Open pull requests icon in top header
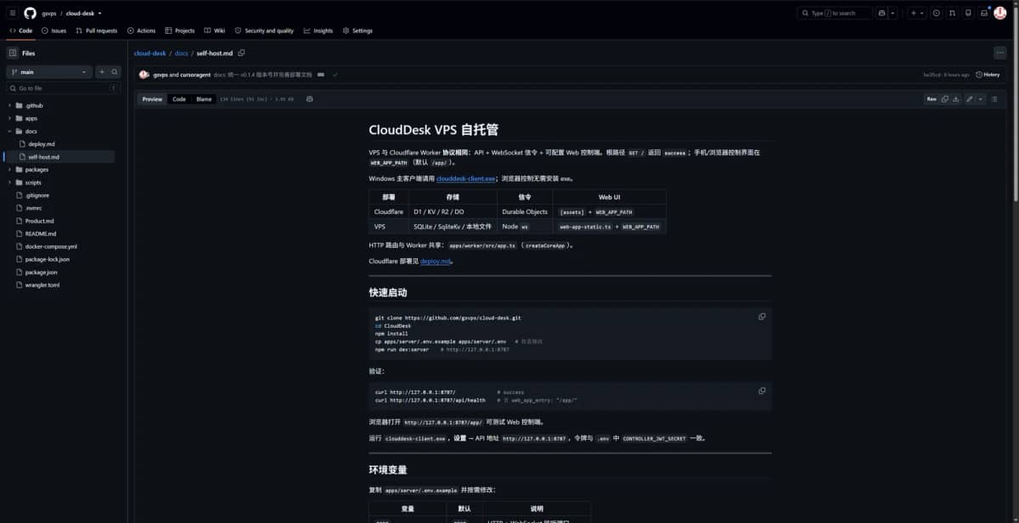Image resolution: width=1019 pixels, height=523 pixels. [953, 13]
